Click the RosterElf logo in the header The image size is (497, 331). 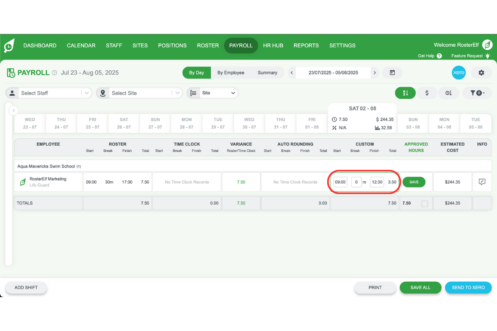(8, 46)
